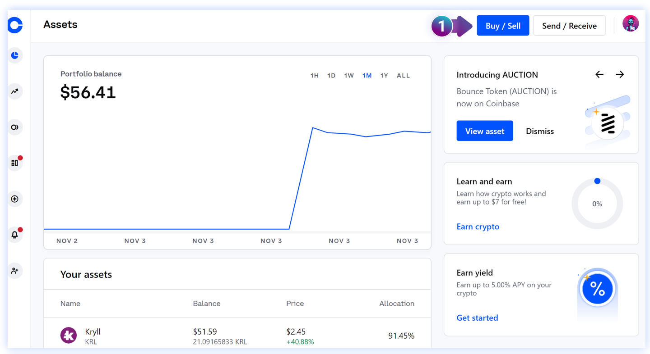Viewport: 650px width, 354px height.
Task: Open the Assets pie-chart sidebar icon
Action: 15,55
